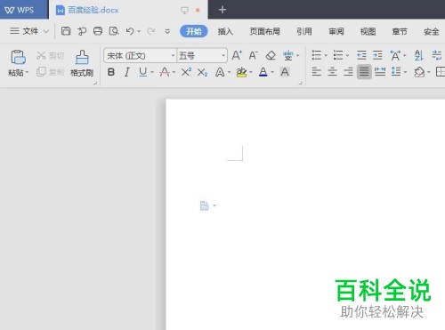Switch to the 页面布局 (Page Layout) tab

click(264, 31)
